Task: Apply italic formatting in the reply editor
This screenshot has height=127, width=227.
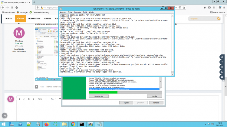Action: (x=24, y=99)
